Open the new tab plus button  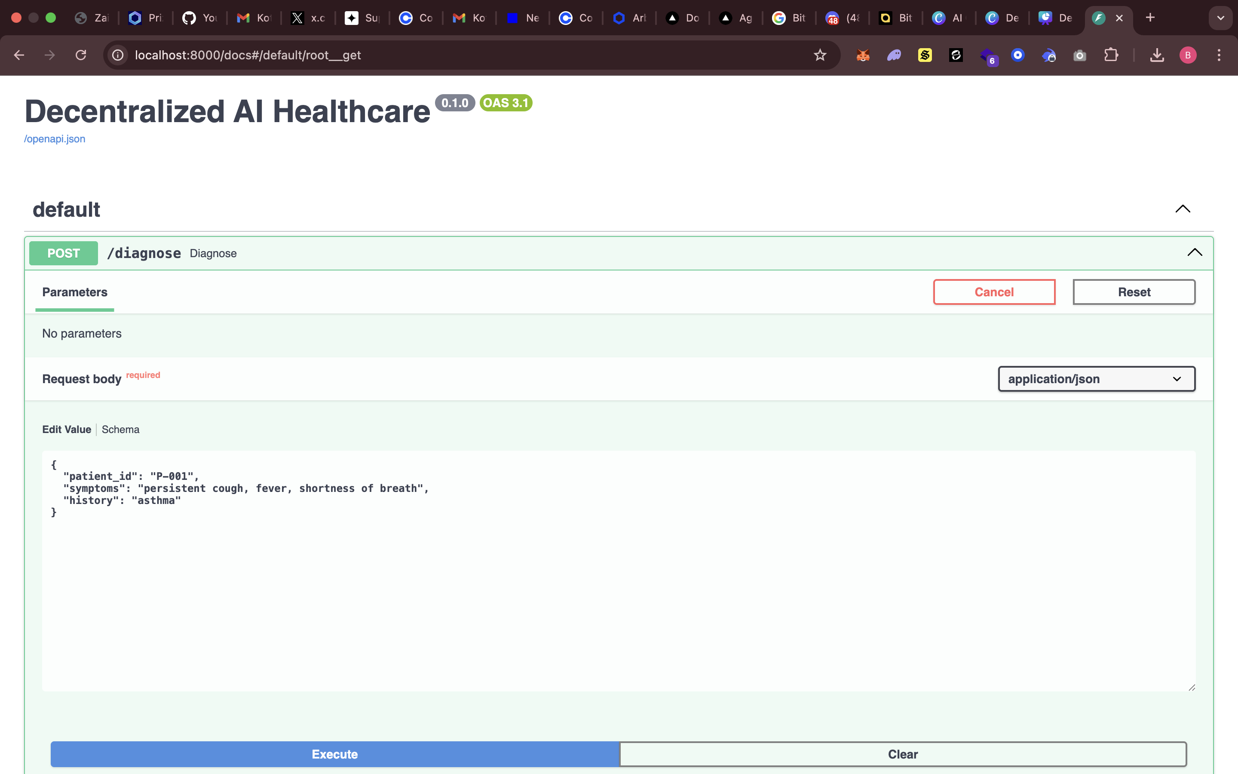coord(1150,18)
